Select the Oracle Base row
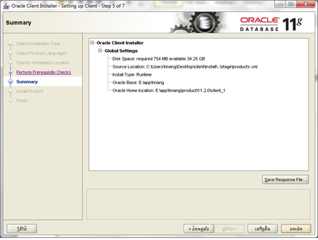Viewport: 318px width, 240px height. (138, 82)
